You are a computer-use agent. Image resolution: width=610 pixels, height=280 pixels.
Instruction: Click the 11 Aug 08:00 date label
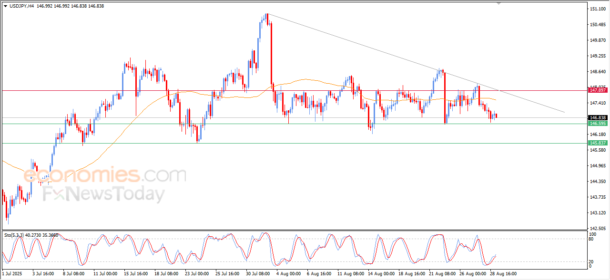[x=350, y=274]
